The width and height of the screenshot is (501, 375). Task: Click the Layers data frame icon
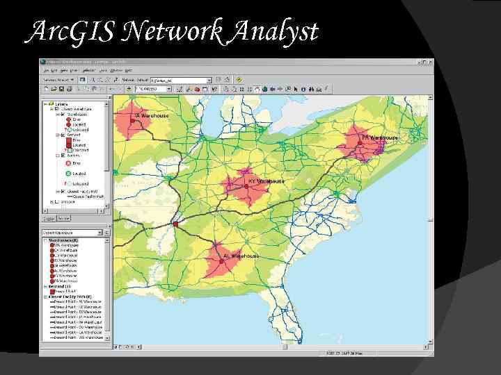point(51,104)
